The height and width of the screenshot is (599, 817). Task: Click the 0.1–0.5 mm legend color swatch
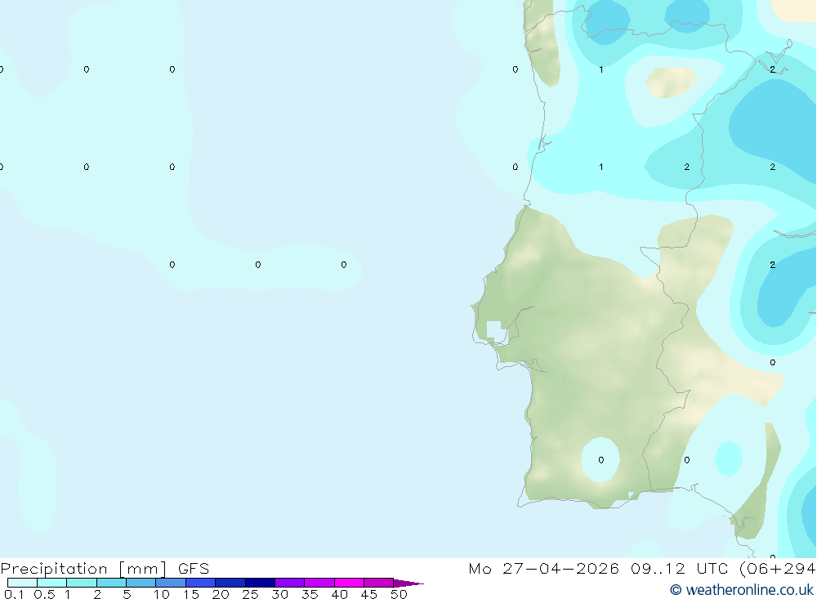coord(22,583)
